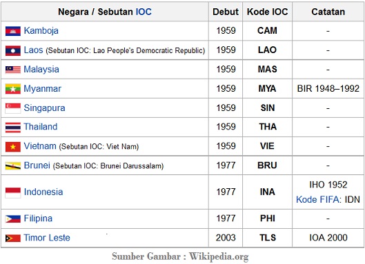Click the Myanmar flag icon
This screenshot has width=365, height=264.
pos(13,89)
